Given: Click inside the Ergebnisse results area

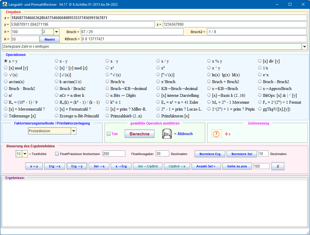Looking at the screenshot, I should tap(155, 203).
